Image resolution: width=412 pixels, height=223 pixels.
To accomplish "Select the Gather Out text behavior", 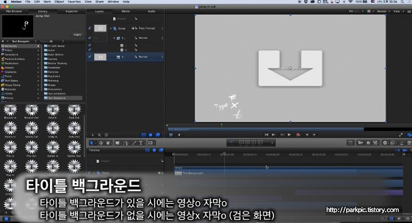I will pos(74,148).
